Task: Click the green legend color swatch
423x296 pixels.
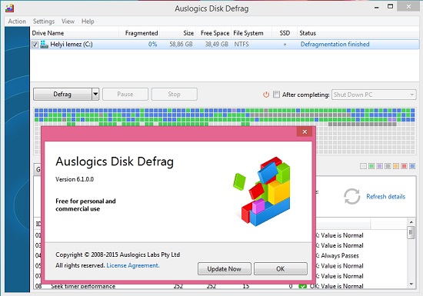Action: (x=371, y=166)
